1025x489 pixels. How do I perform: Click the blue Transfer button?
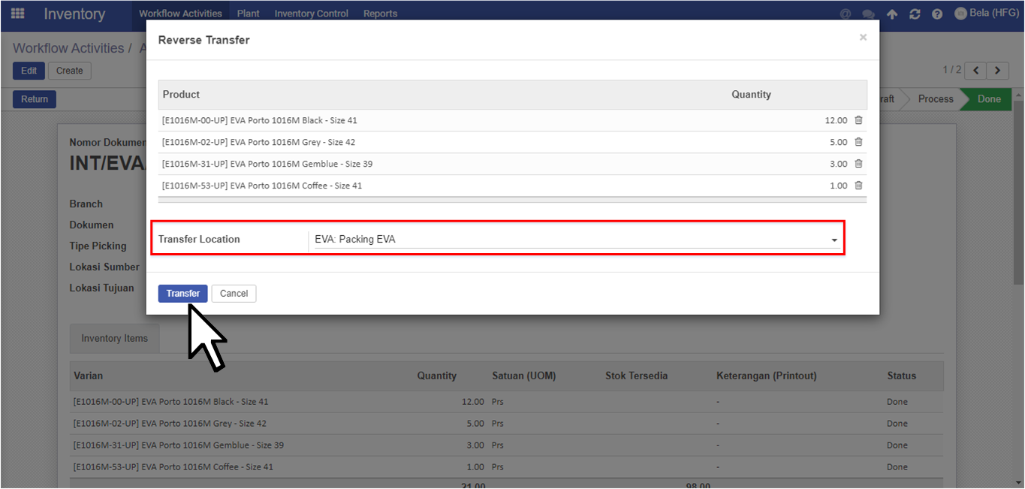(x=183, y=294)
